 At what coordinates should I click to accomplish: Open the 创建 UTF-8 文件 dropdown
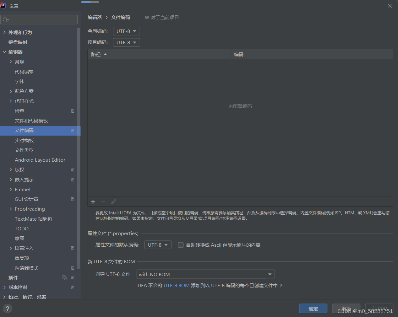[x=205, y=274]
